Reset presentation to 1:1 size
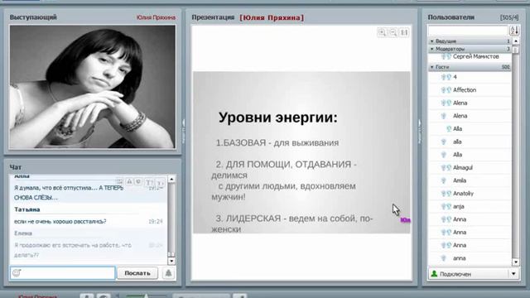Image resolution: width=530 pixels, height=298 pixels. pyautogui.click(x=404, y=33)
